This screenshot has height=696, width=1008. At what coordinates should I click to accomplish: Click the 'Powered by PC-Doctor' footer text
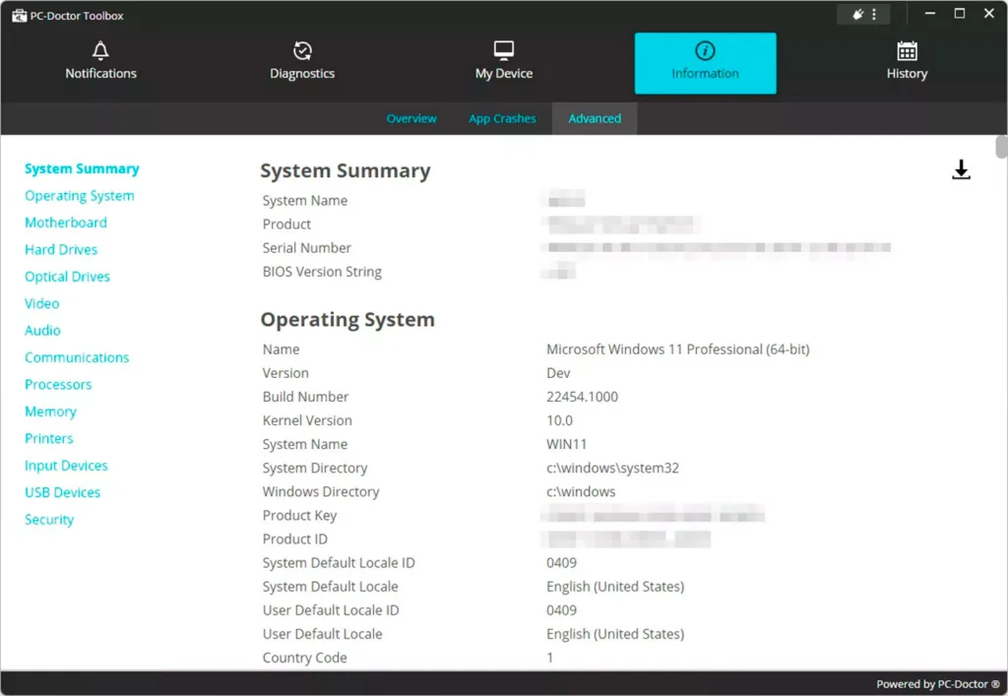[937, 684]
